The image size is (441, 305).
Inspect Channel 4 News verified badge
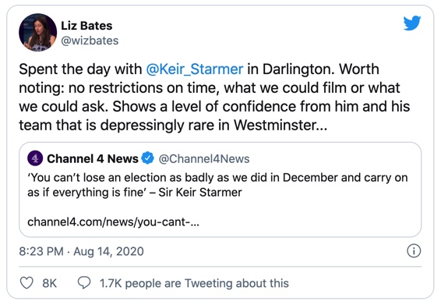[x=147, y=158]
